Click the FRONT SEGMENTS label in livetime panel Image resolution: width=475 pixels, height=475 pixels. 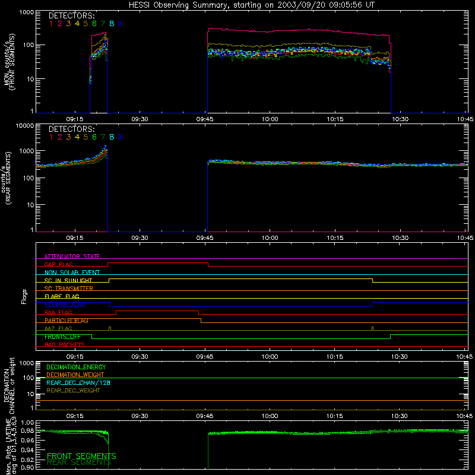[x=81, y=456]
